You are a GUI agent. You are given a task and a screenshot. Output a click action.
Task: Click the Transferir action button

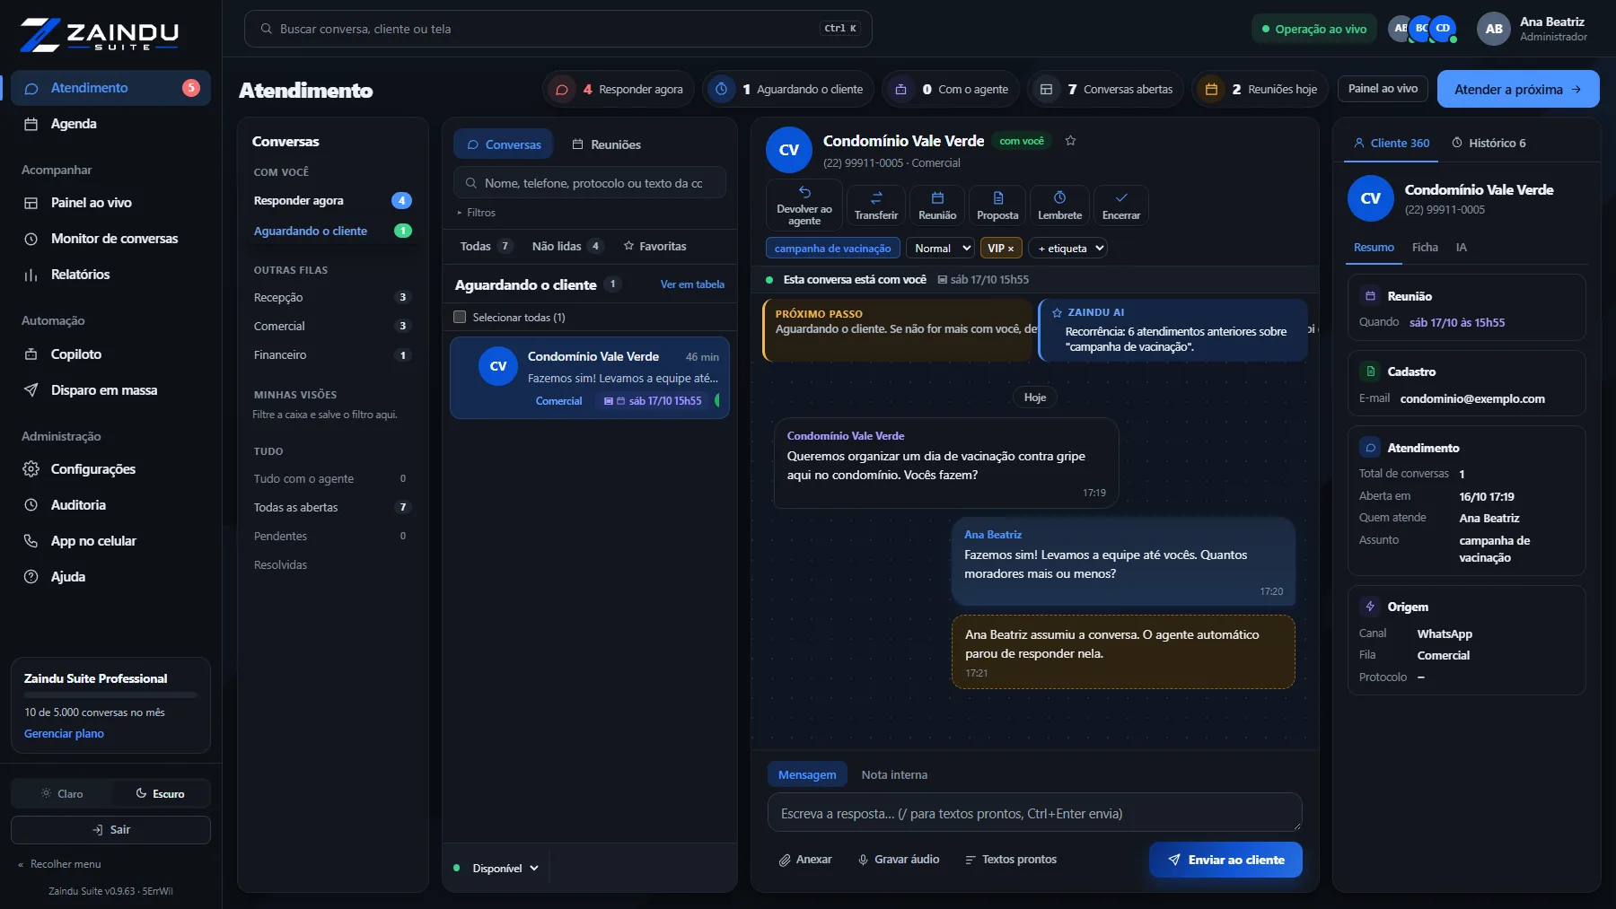[x=876, y=205]
